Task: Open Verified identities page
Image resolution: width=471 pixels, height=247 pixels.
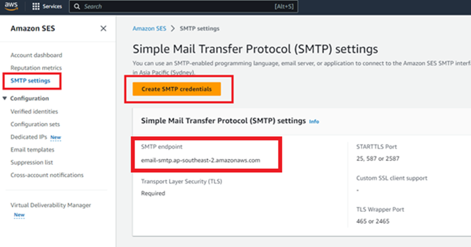Action: [34, 112]
